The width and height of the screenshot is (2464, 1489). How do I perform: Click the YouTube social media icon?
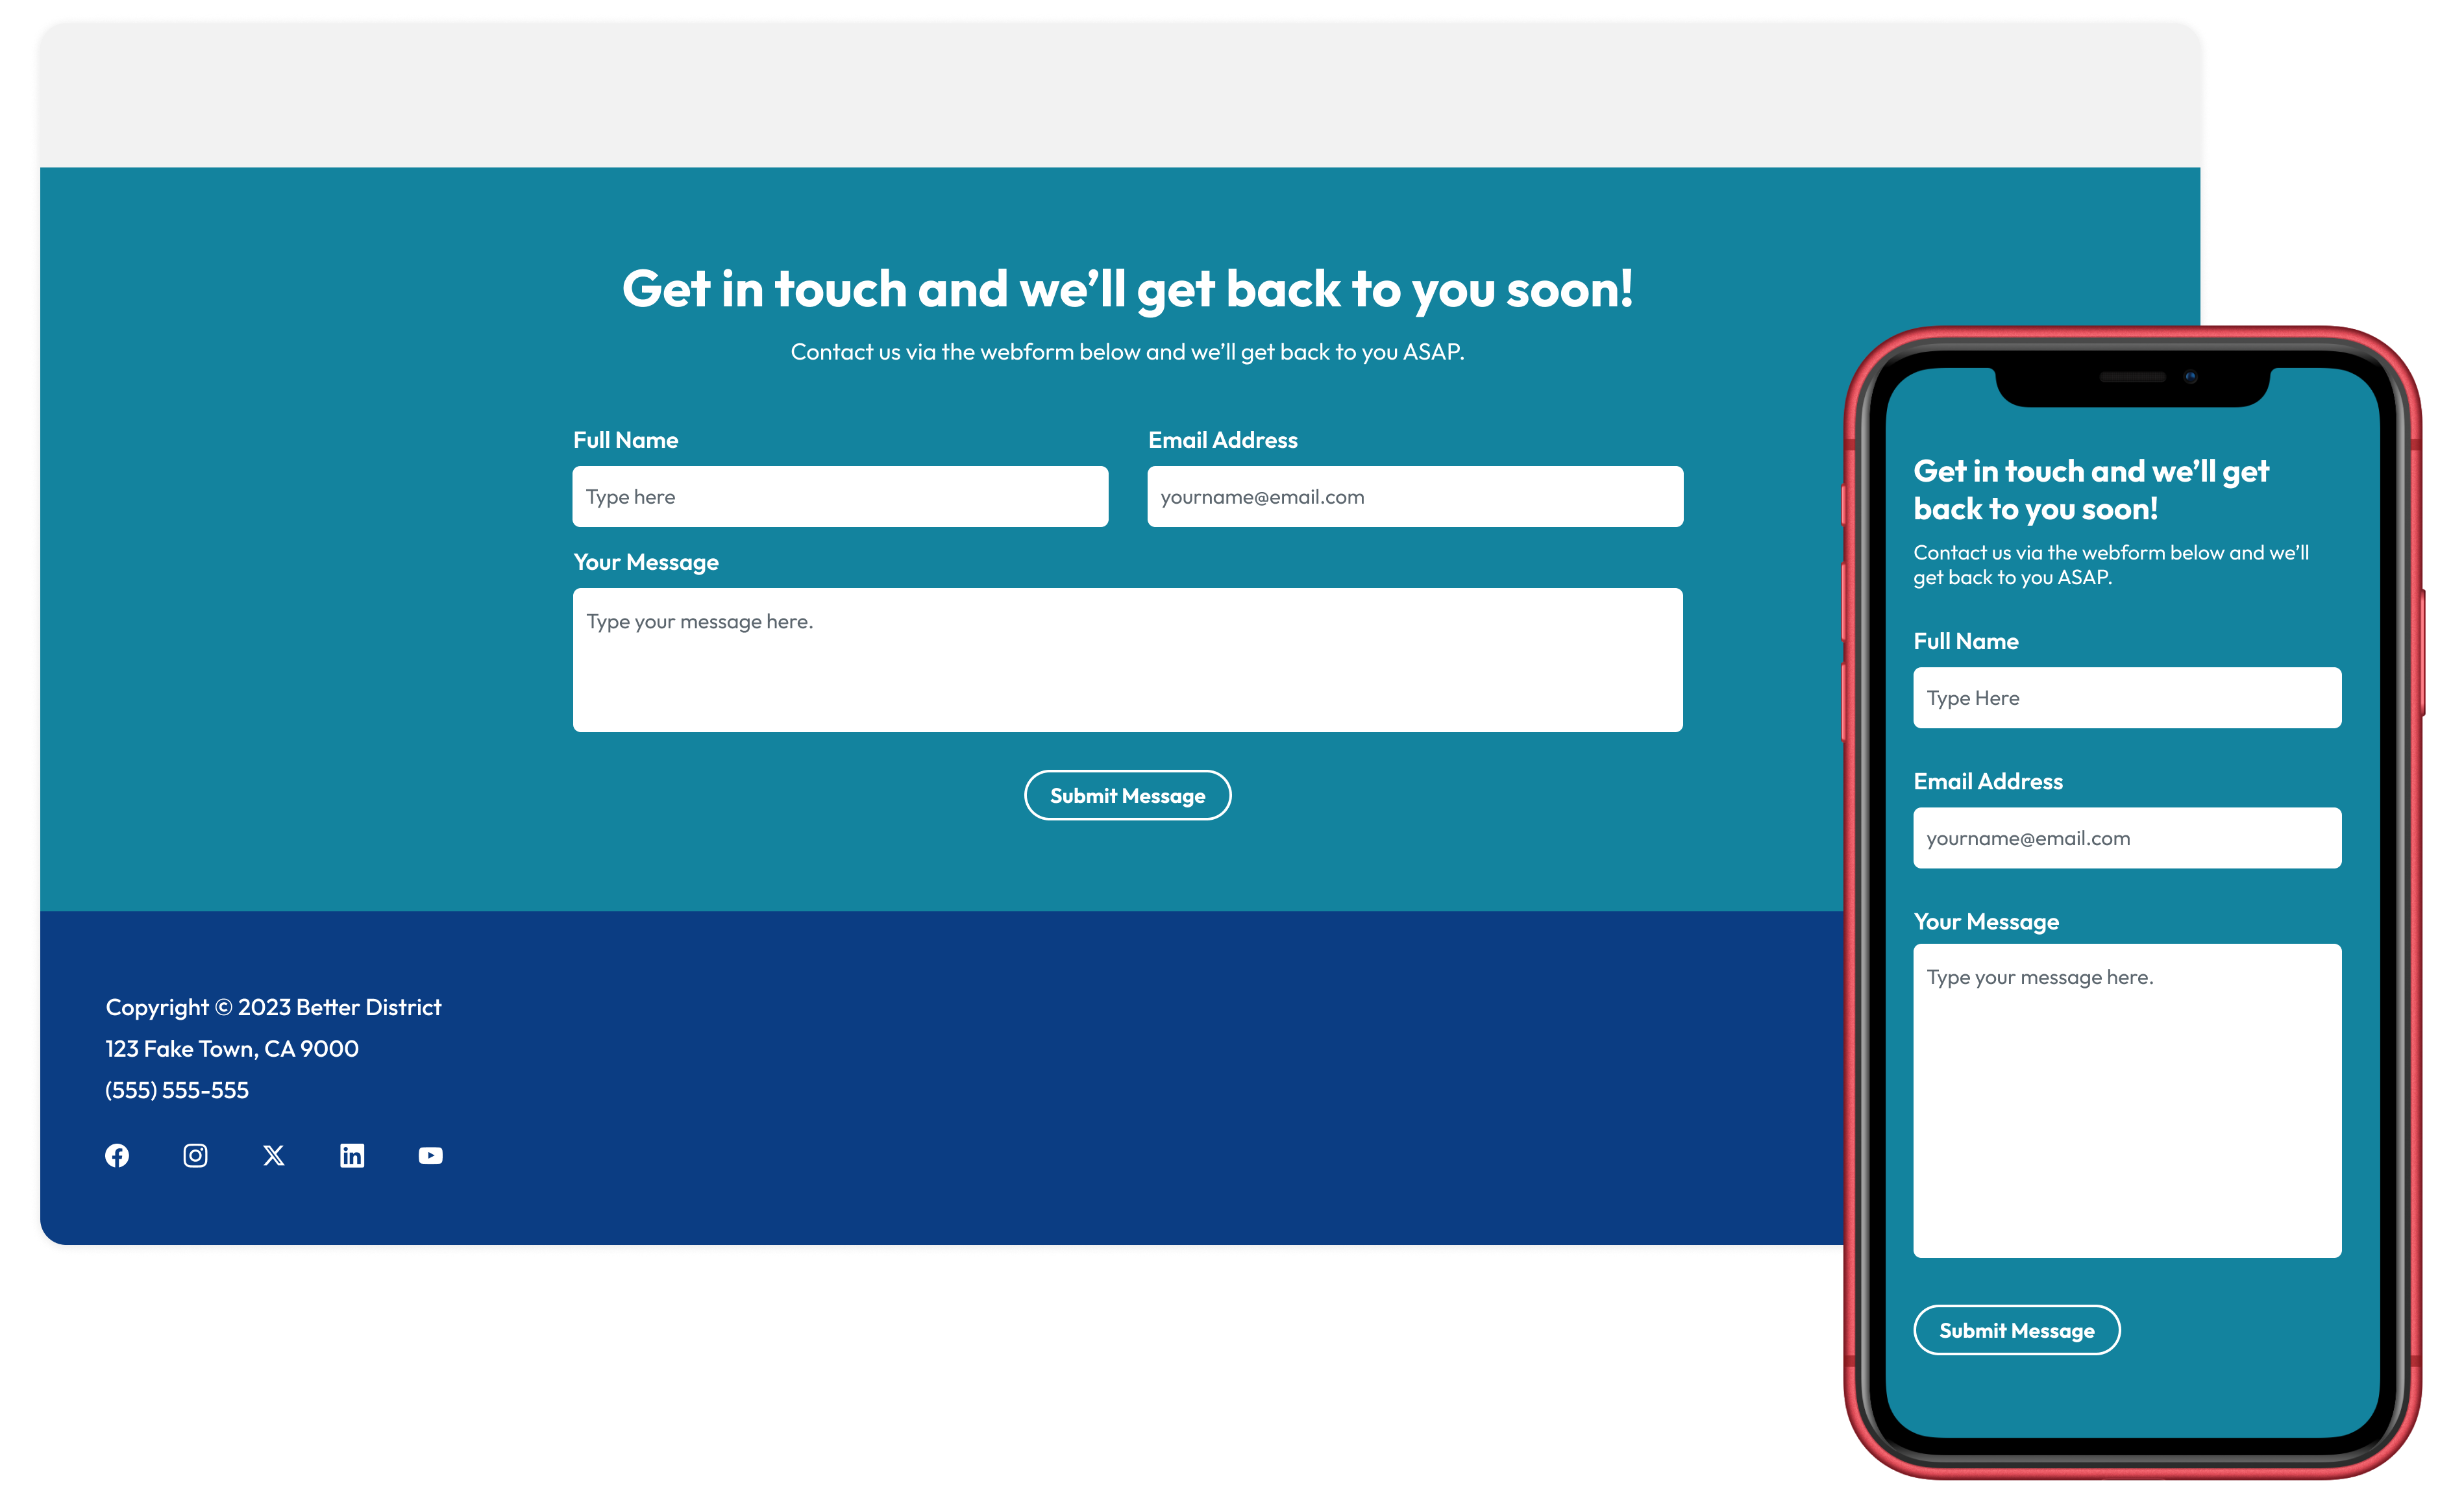430,1157
